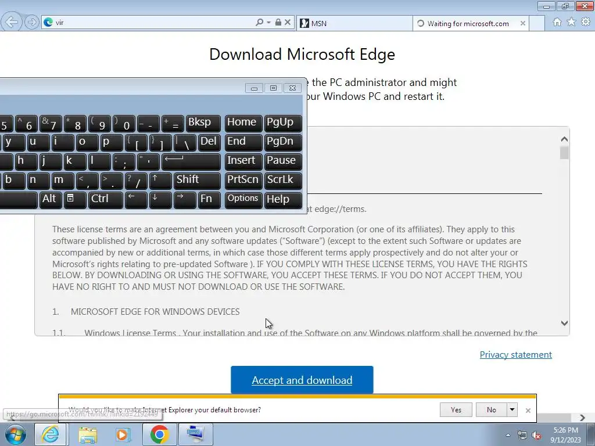Open on-screen keyboard Help
The height and width of the screenshot is (446, 595).
pyautogui.click(x=283, y=200)
